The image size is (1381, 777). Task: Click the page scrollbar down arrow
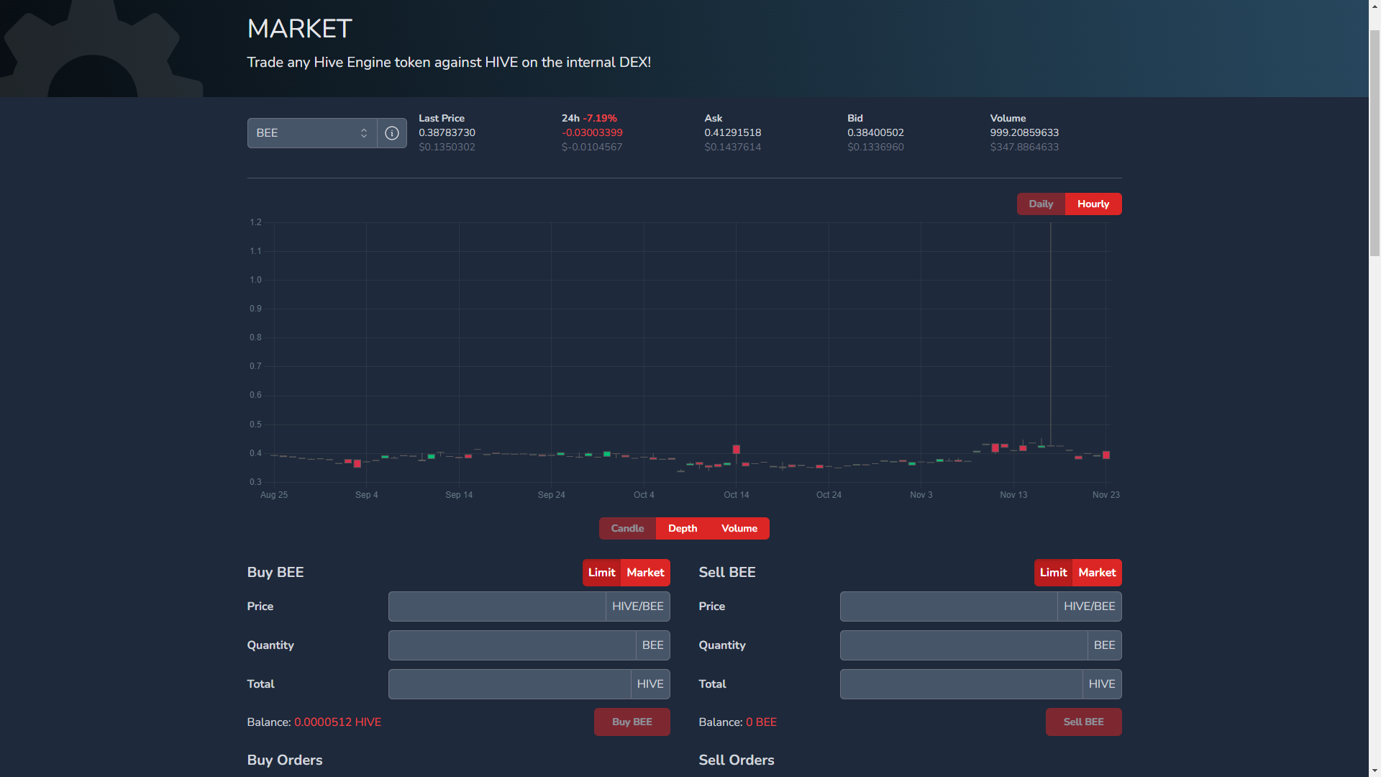click(x=1375, y=771)
